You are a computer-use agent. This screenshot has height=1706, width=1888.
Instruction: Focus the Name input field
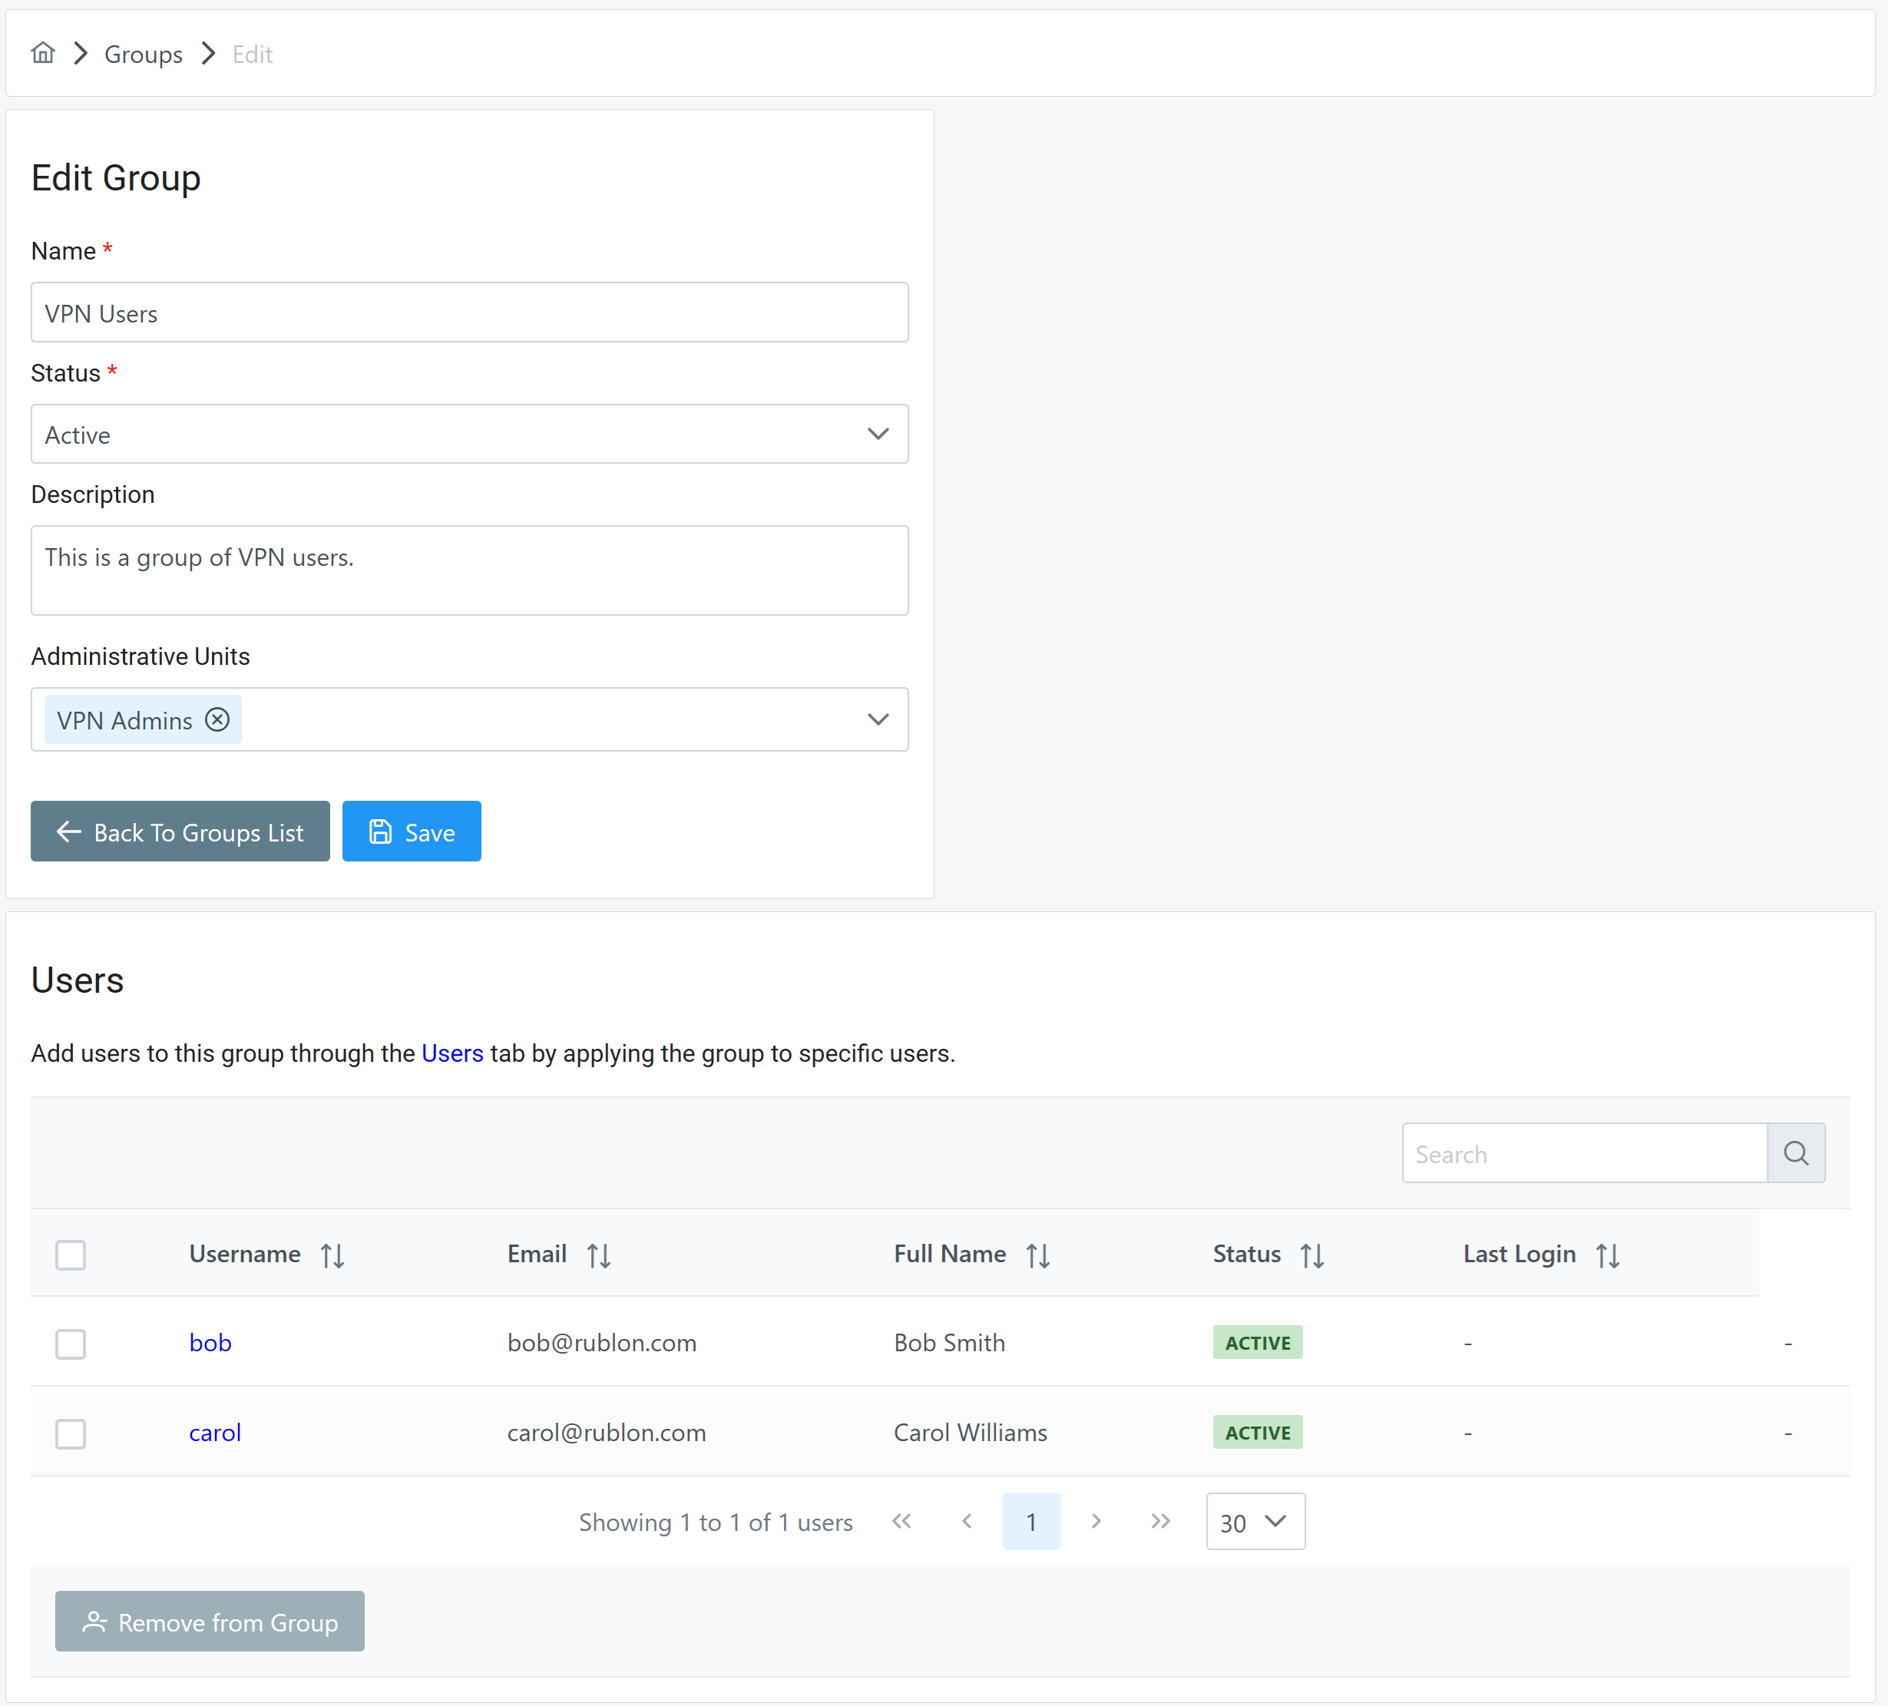pos(469,312)
